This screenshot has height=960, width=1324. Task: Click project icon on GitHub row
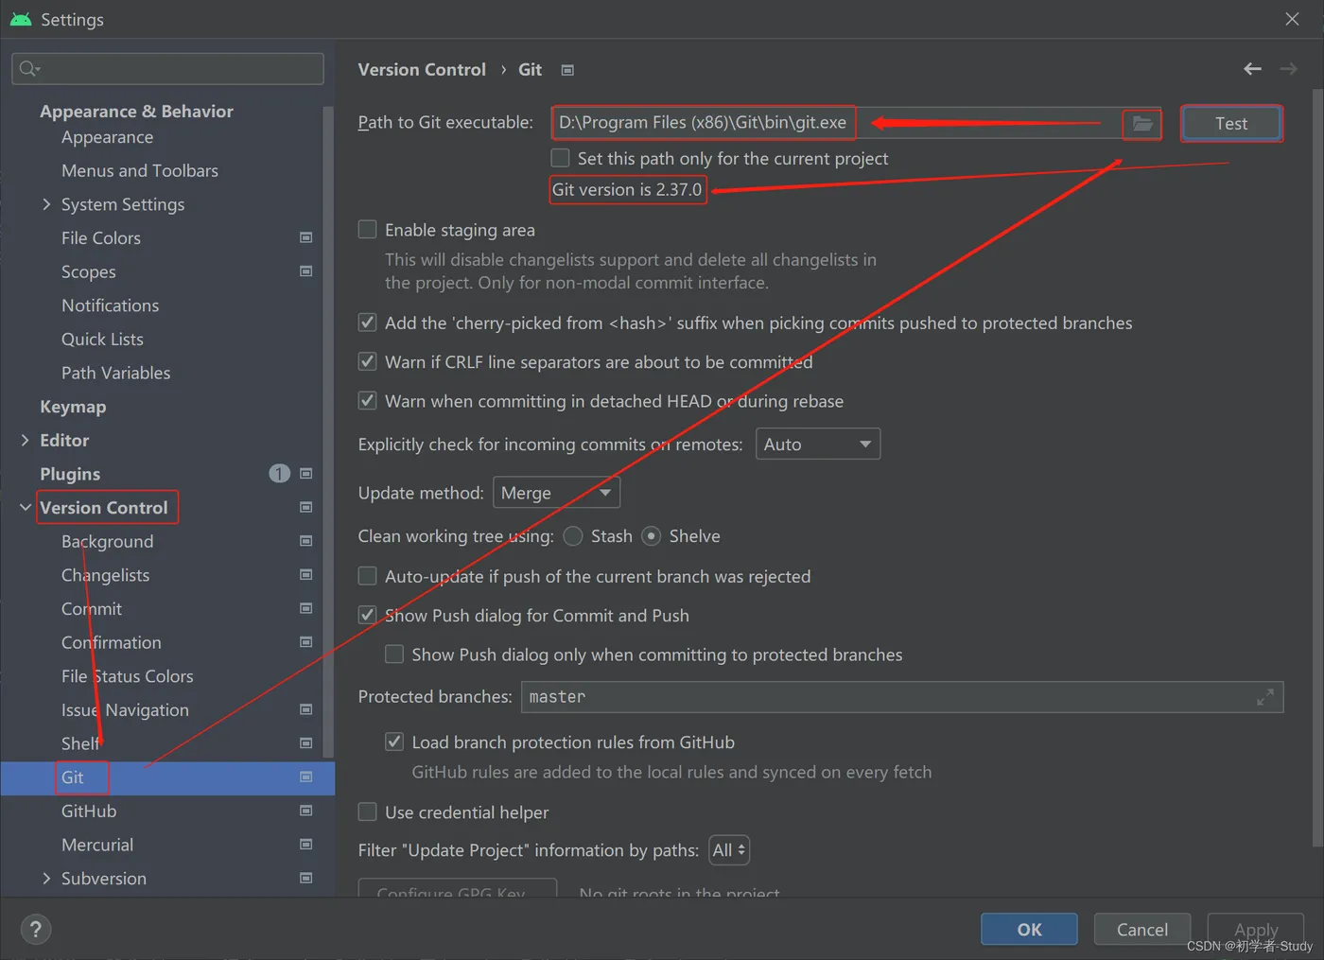tap(305, 811)
